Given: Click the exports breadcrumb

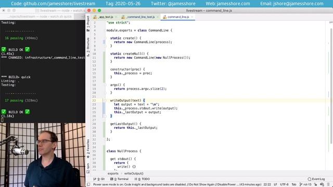Looking at the screenshot, I should click(113, 173).
